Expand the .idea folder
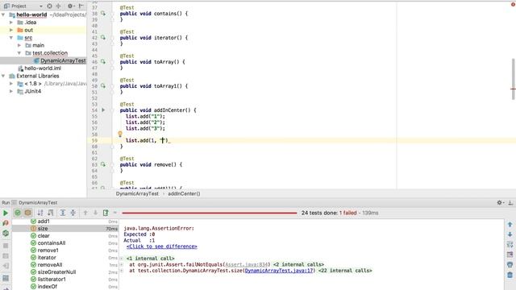 (11, 23)
